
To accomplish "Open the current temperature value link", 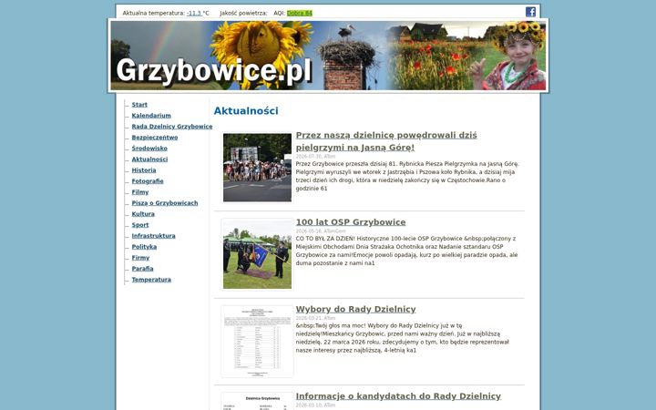I will tap(195, 13).
